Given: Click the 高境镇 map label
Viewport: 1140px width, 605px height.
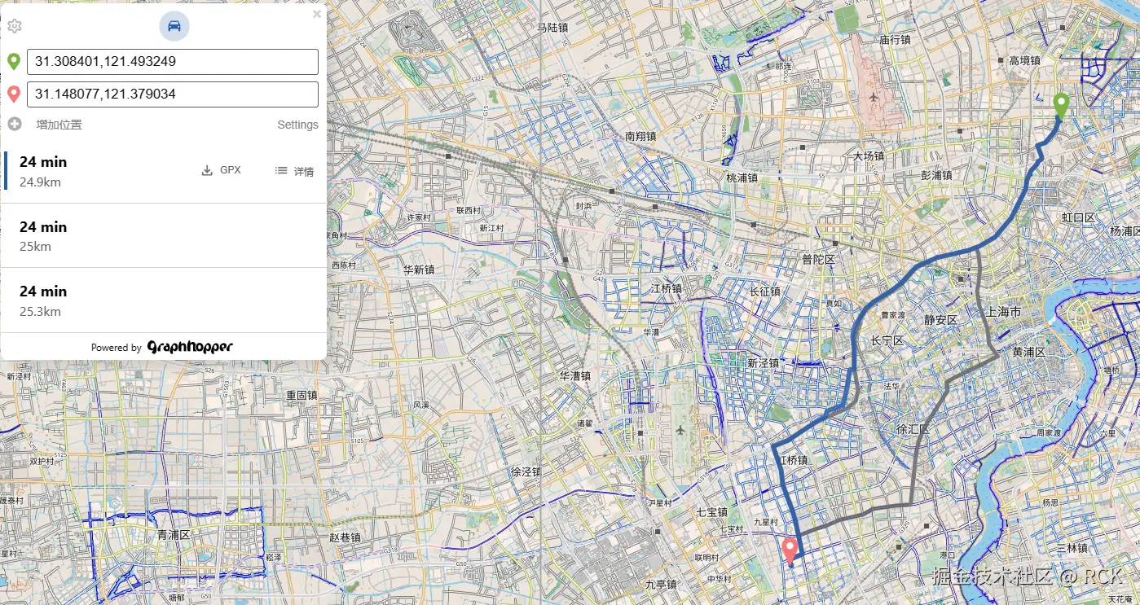Looking at the screenshot, I should pyautogui.click(x=1024, y=60).
